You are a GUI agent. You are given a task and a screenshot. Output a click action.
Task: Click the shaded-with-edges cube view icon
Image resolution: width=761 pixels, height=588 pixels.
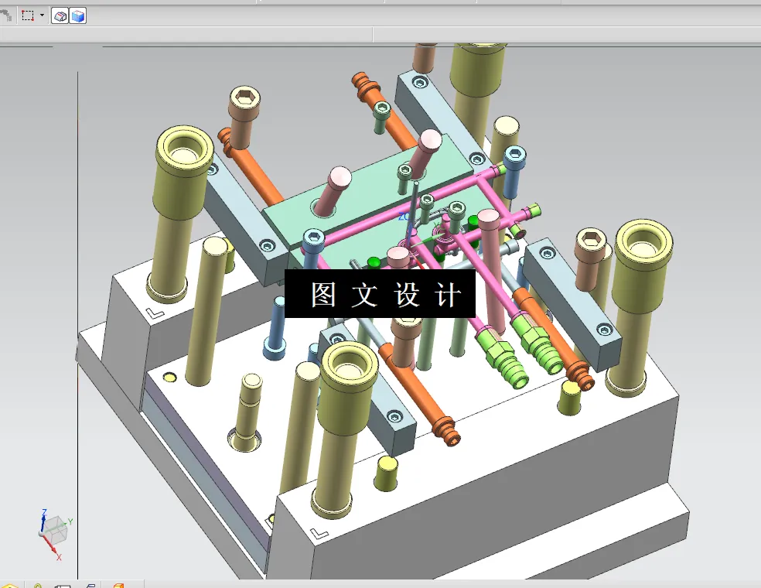click(x=76, y=15)
